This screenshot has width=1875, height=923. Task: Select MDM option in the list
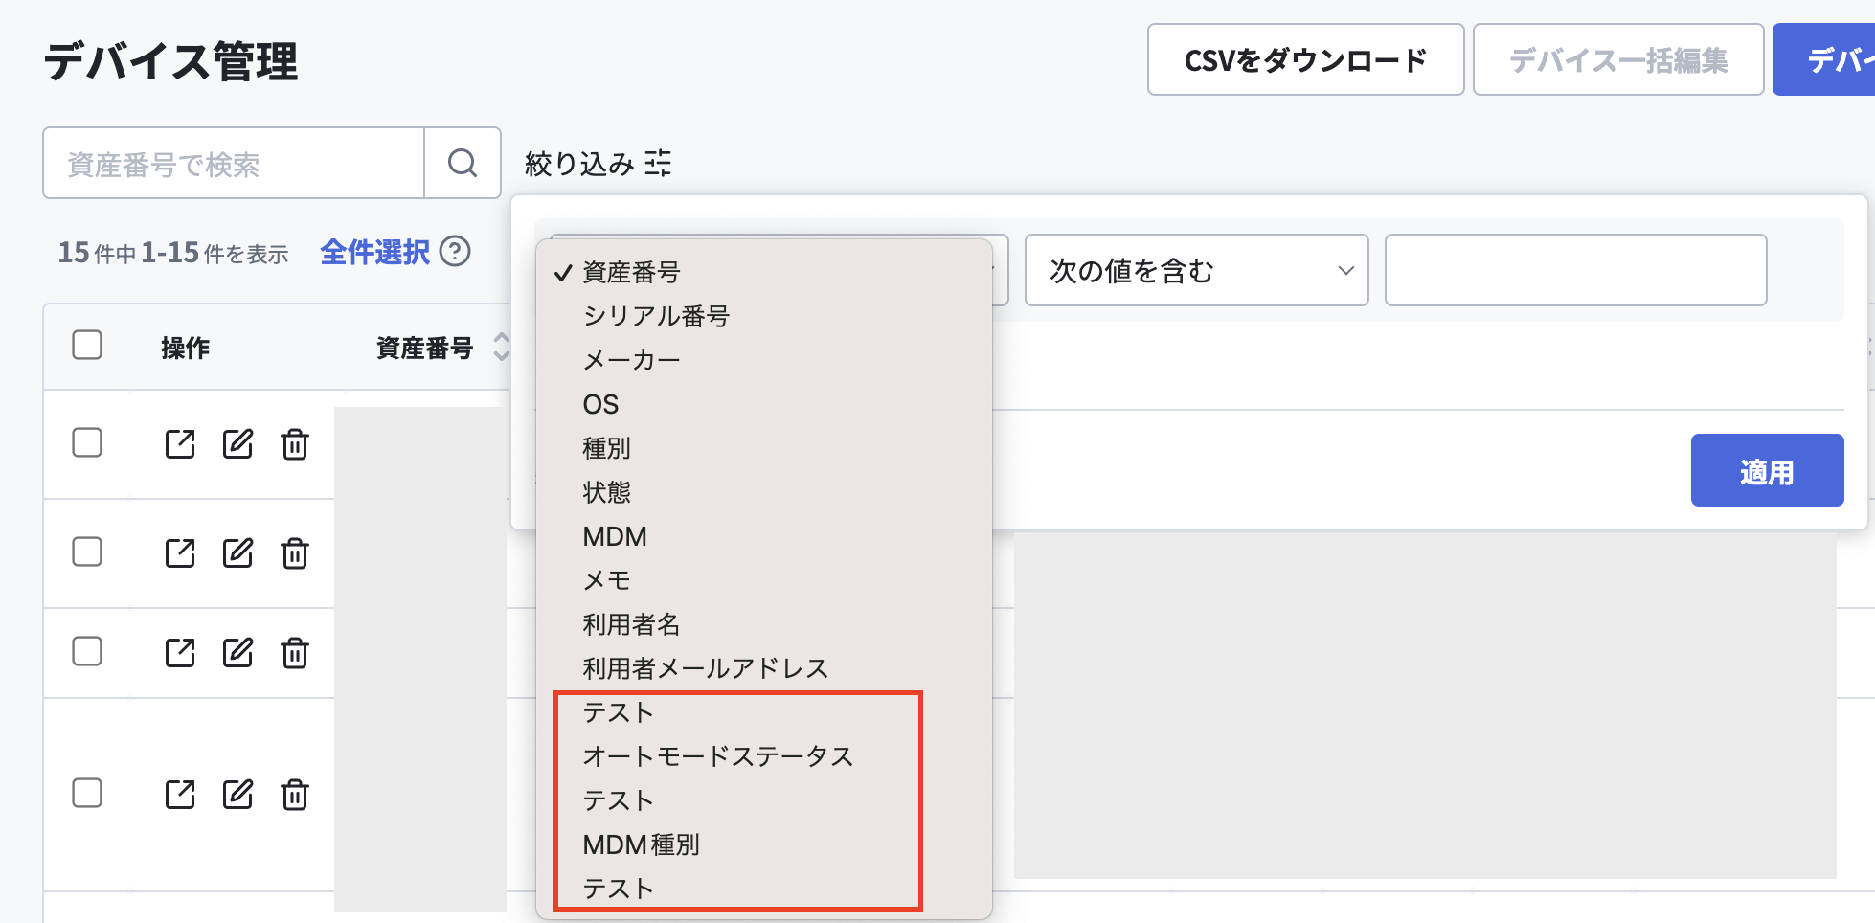[x=764, y=537]
